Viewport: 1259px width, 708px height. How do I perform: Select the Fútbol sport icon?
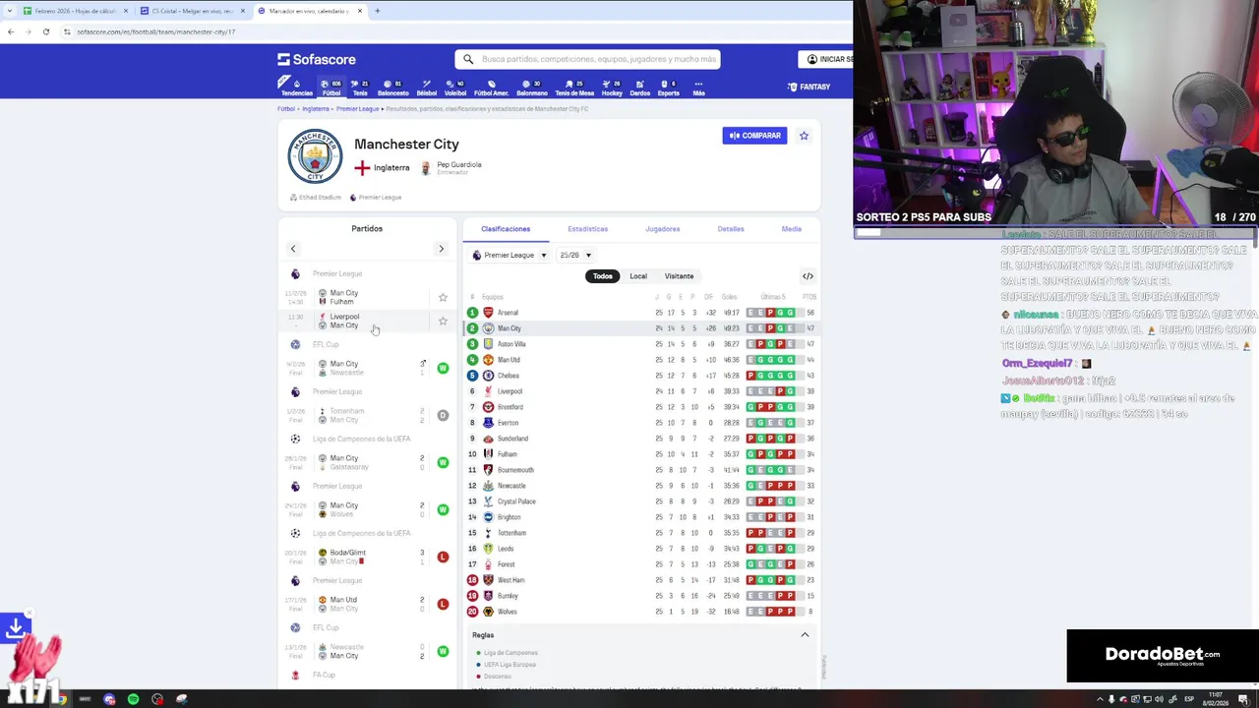tap(330, 88)
